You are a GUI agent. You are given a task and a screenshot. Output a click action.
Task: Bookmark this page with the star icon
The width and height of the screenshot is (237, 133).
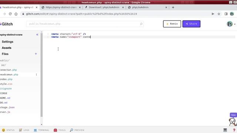point(219,14)
